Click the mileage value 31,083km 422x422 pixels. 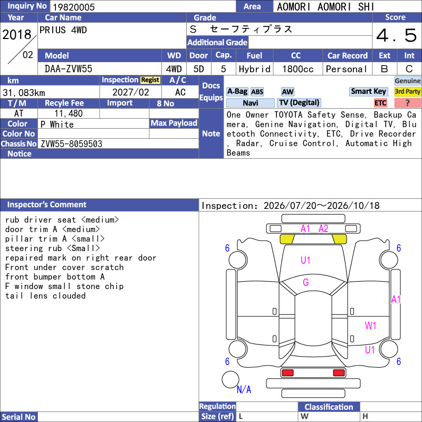[x=24, y=93]
